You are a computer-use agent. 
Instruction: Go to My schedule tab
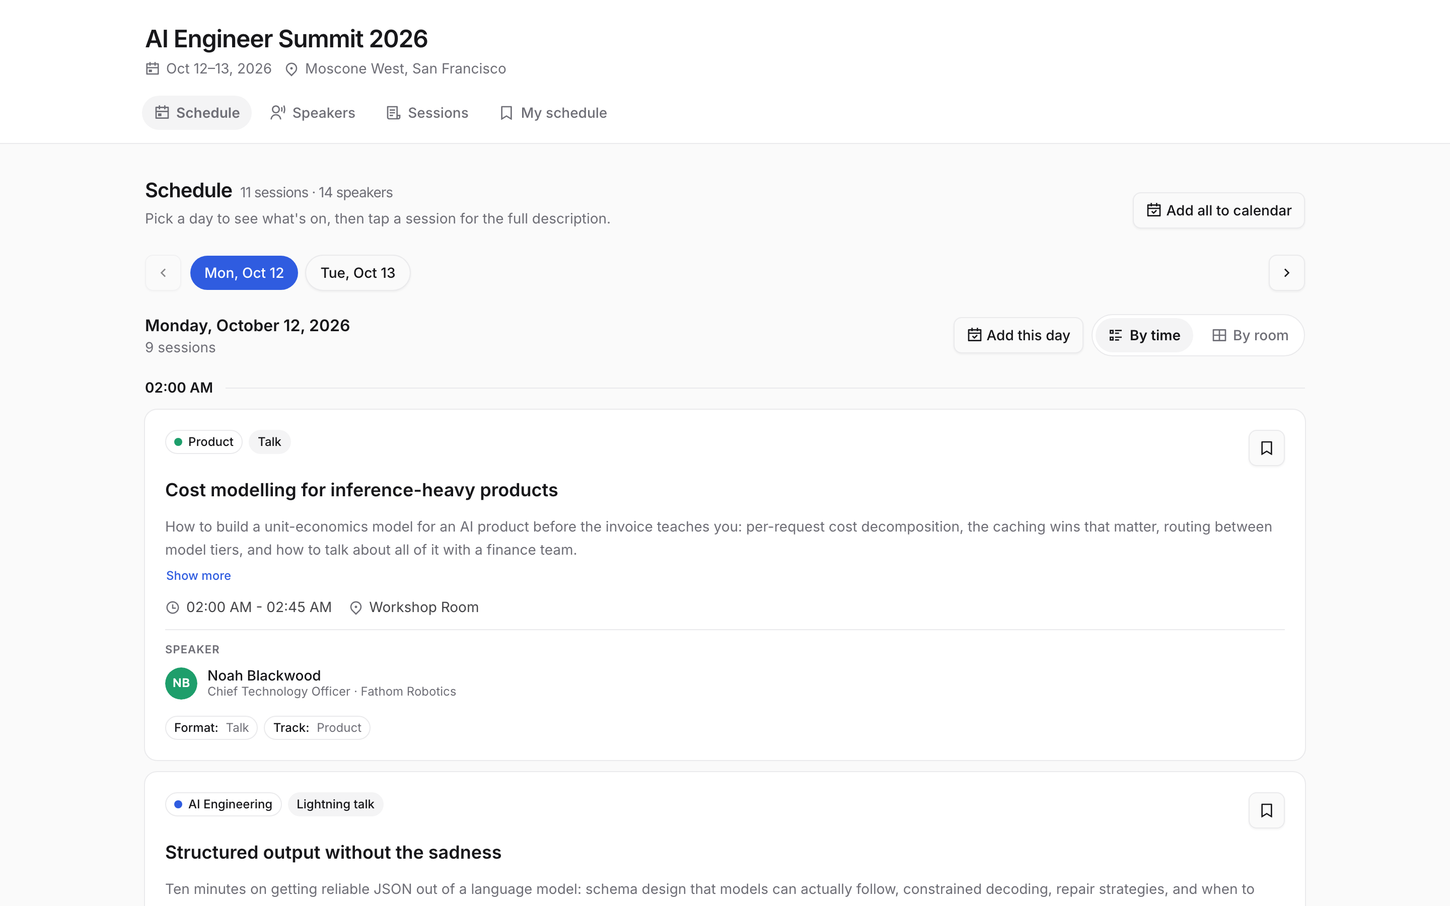(x=553, y=113)
